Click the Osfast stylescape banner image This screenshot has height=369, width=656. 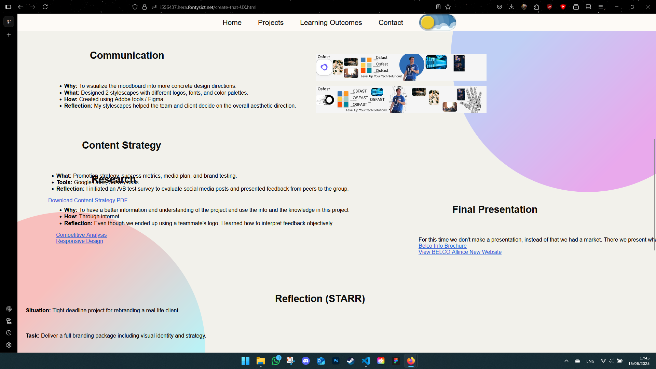(400, 67)
